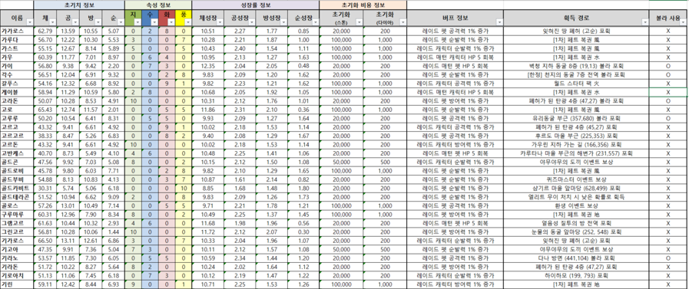Screen dimensions: 689x289
Task: Open the 공성장 filter dropdown
Action: (x=252, y=22)
